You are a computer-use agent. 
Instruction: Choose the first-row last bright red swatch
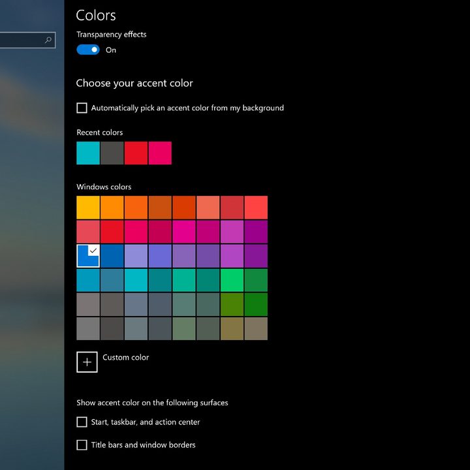pos(256,208)
